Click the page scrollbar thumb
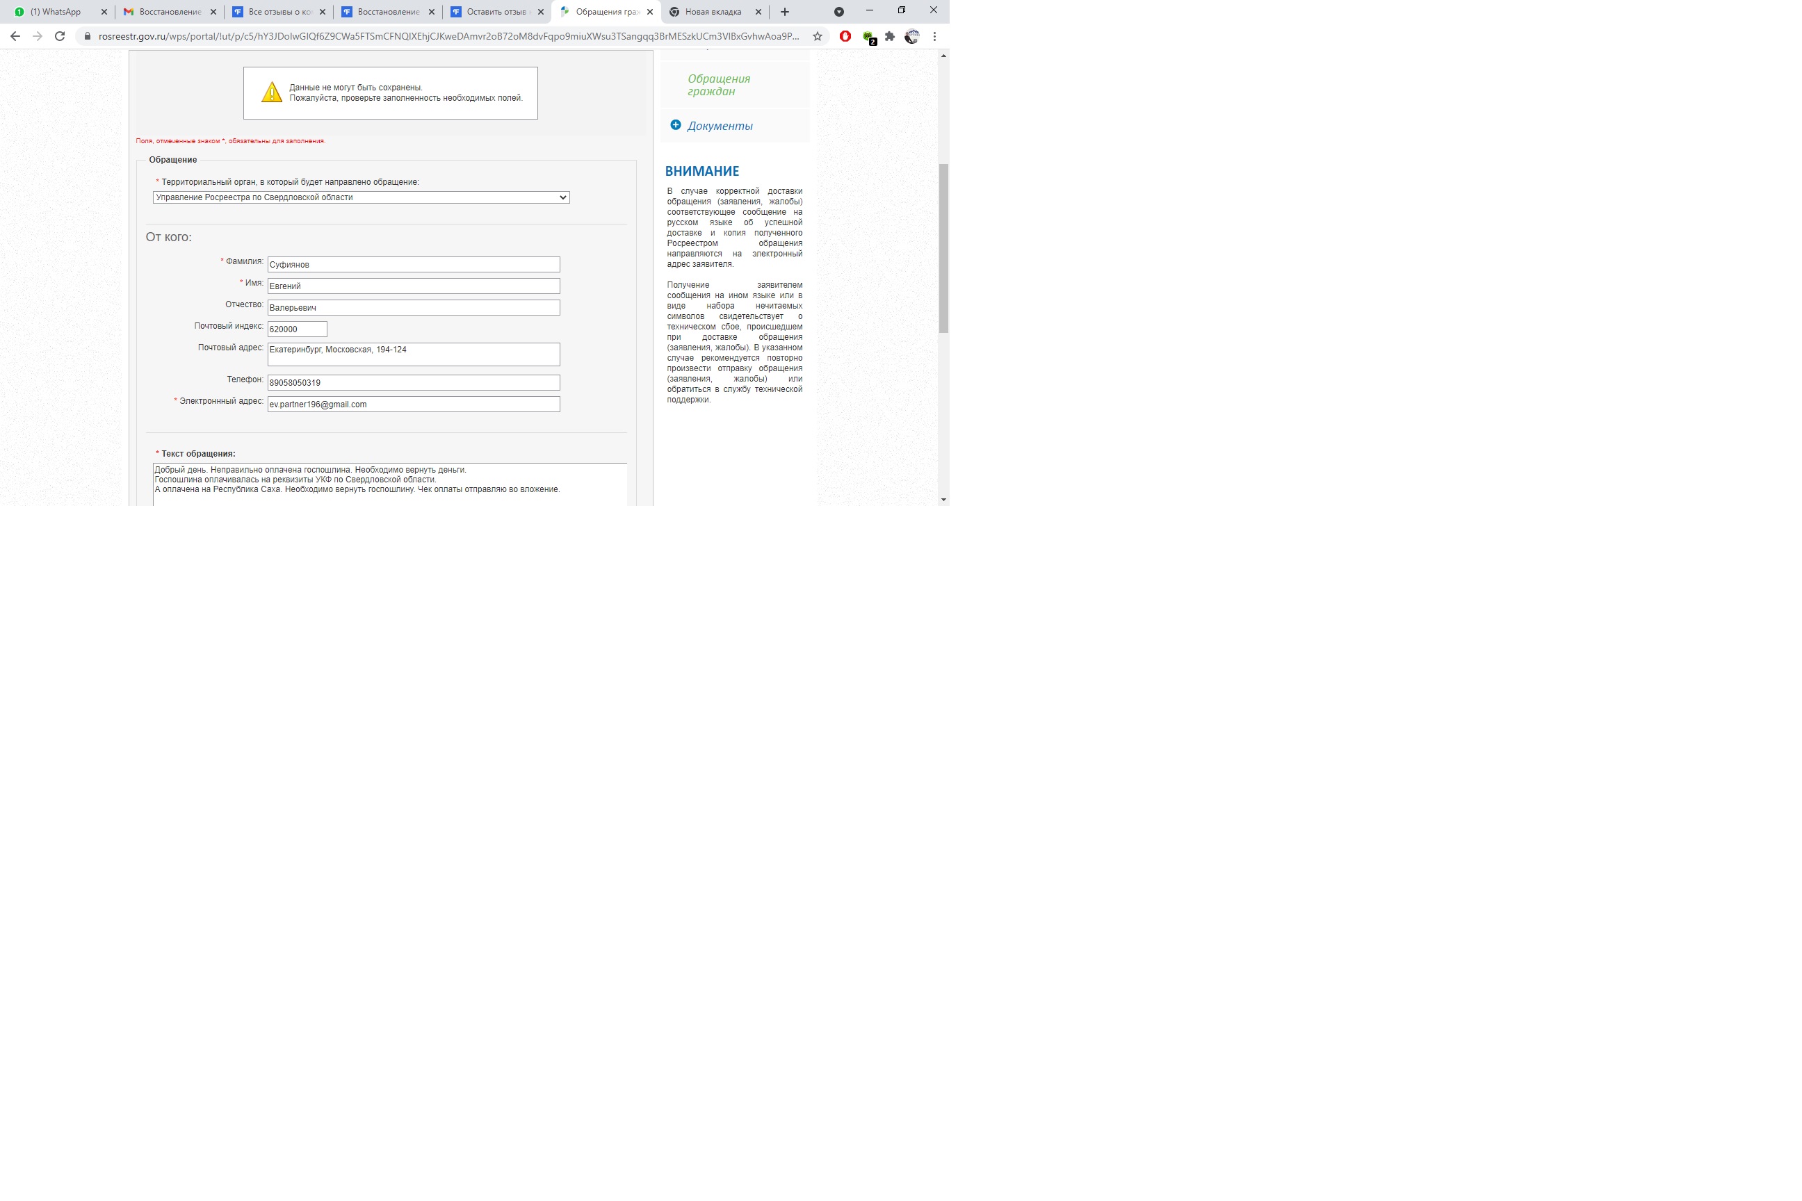The height and width of the screenshot is (1201, 1802). point(943,248)
